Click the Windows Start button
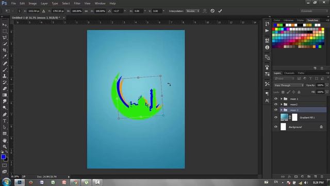 6,182
